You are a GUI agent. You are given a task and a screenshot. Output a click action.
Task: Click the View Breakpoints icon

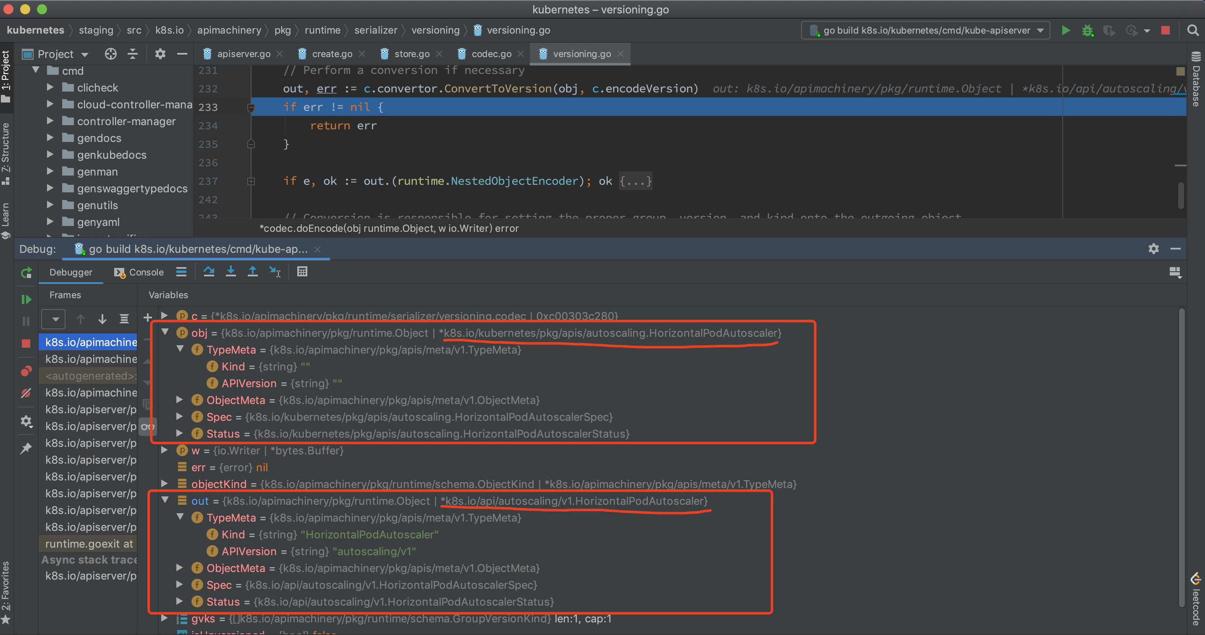pos(26,372)
